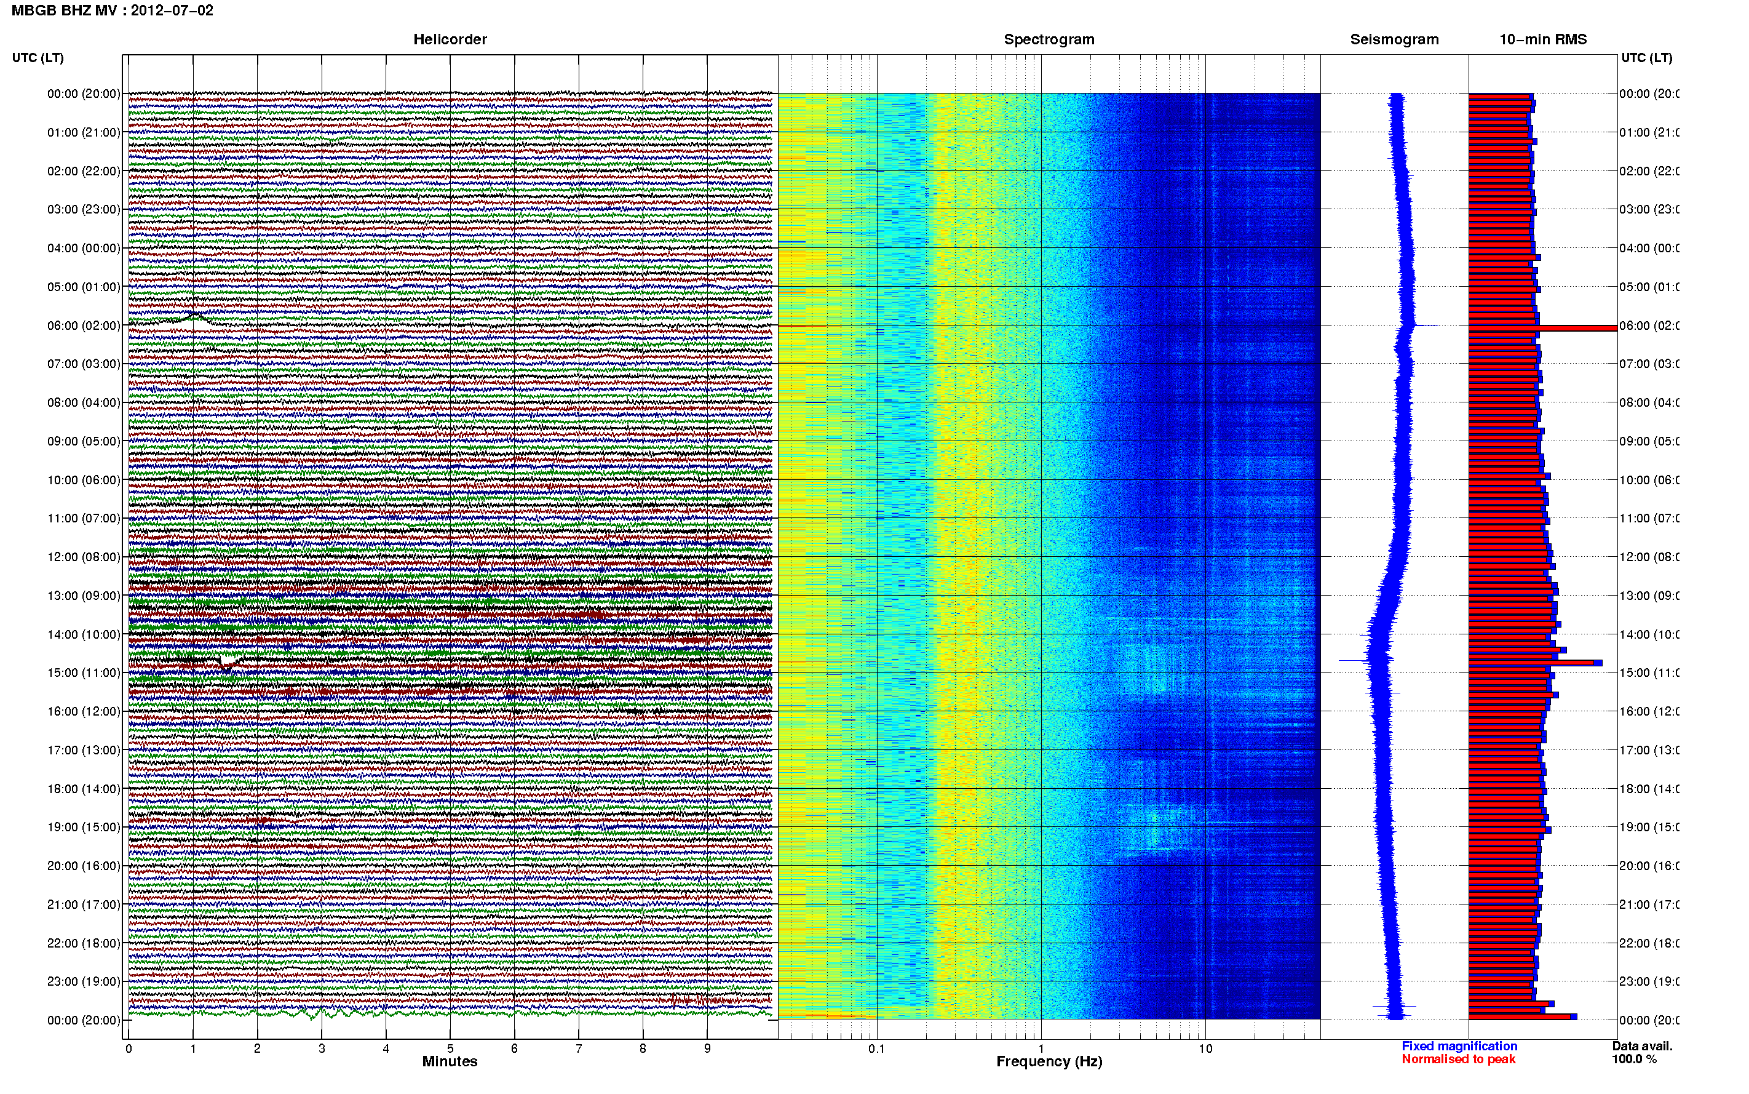Click the 09:00 (05:00) label on left axis
The image size is (1749, 1094).
click(x=84, y=441)
